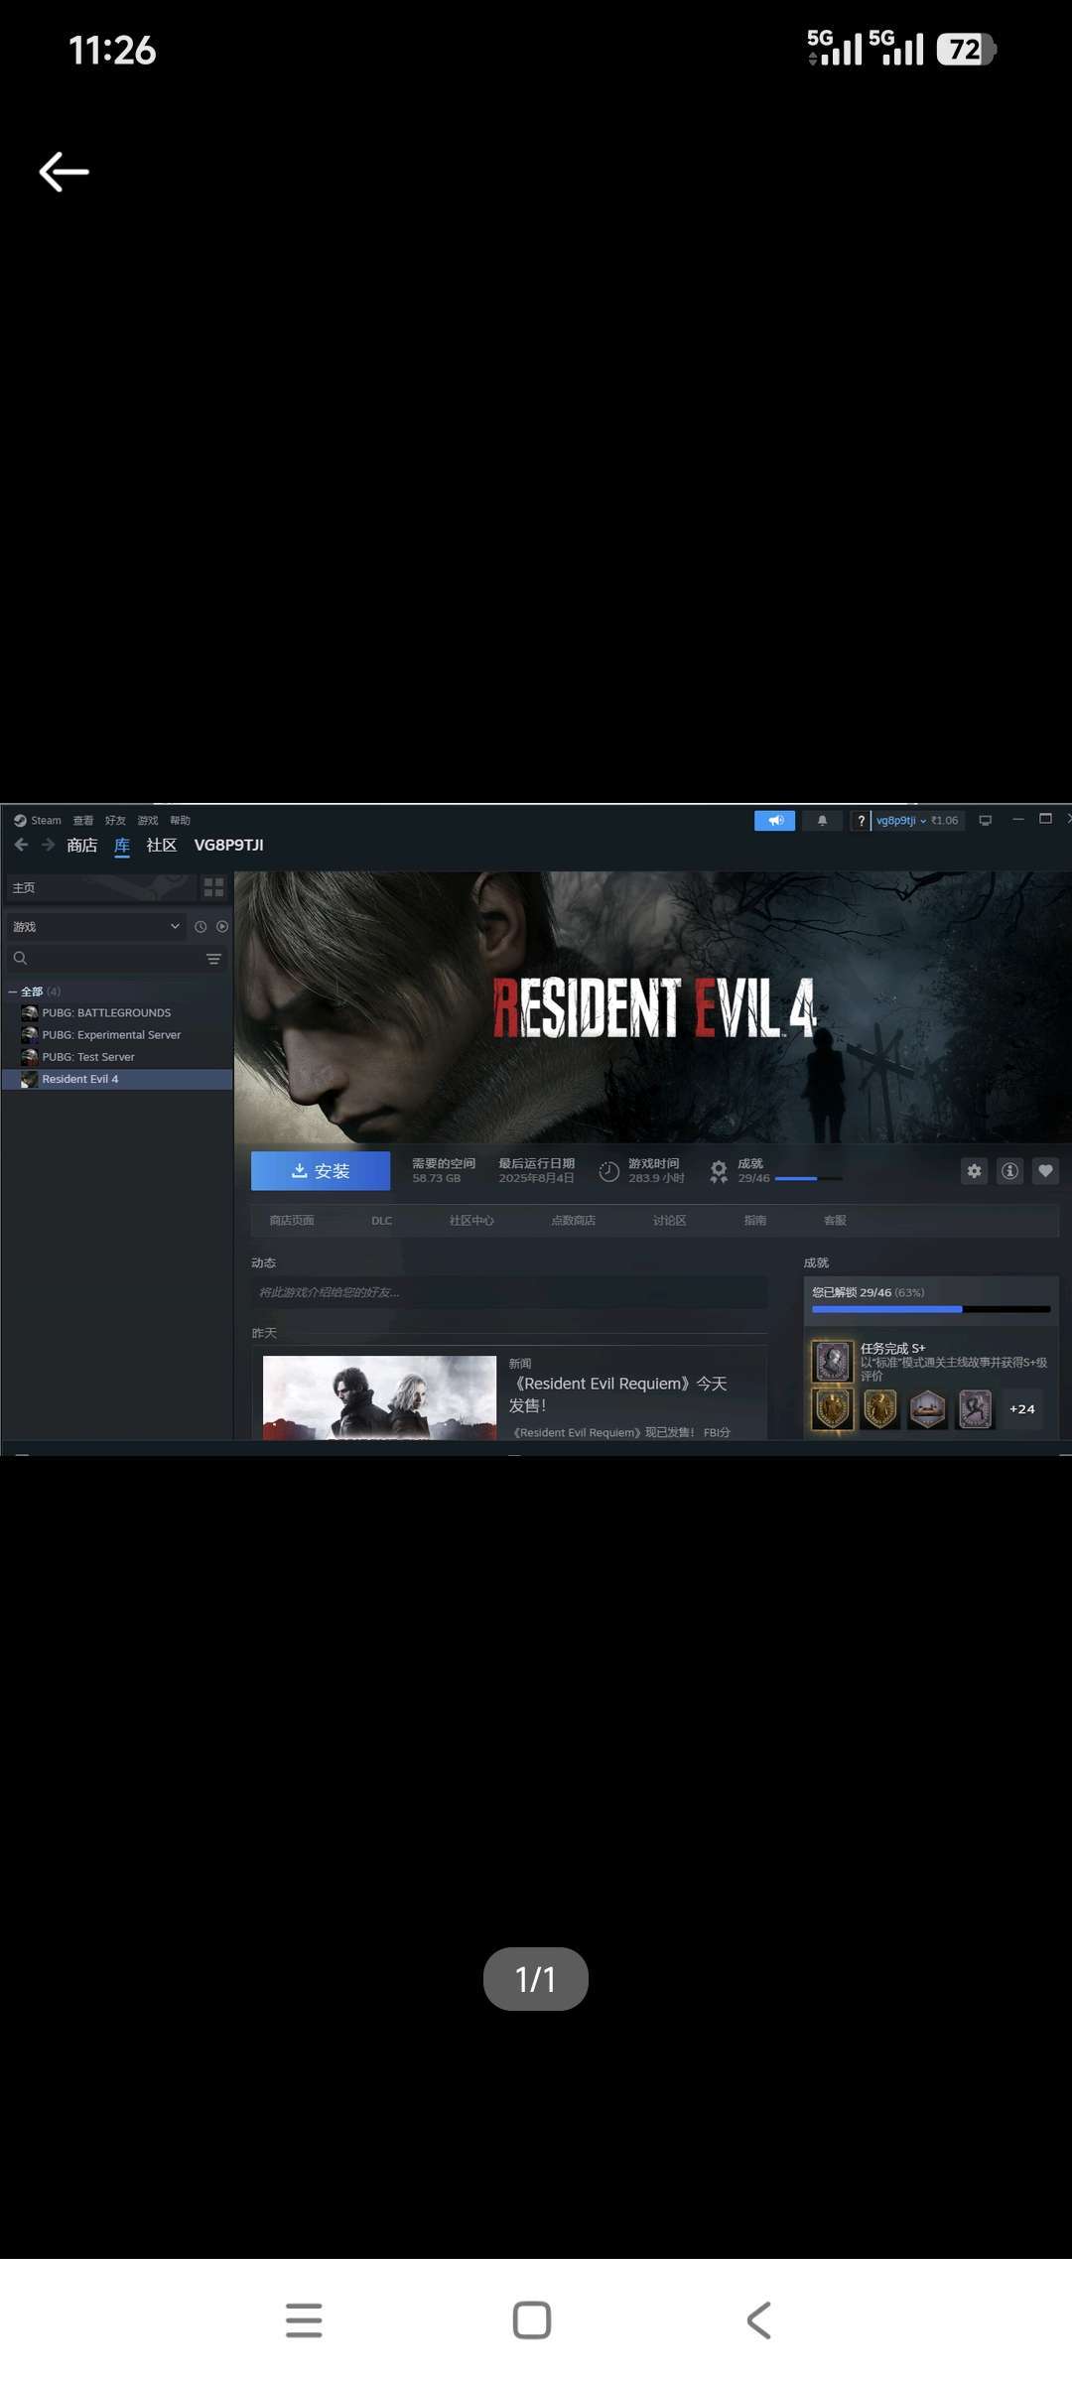Open the 好友 menu
This screenshot has height=2382, width=1072.
[x=115, y=821]
